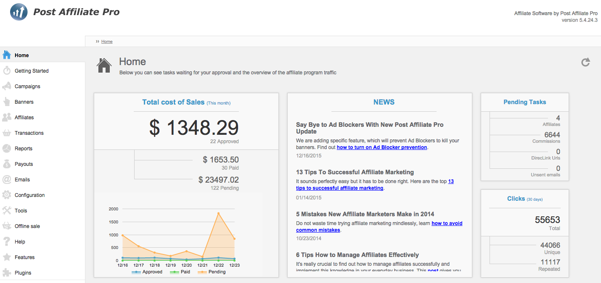Click the Post Affiliate Pro logo
601x283 pixels.
coord(19,12)
